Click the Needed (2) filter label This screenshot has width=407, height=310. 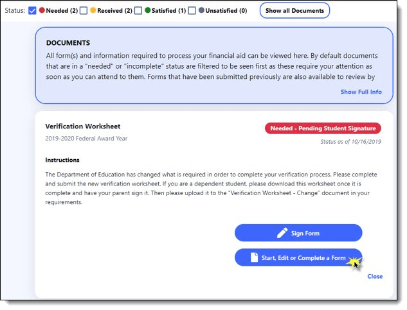(62, 11)
